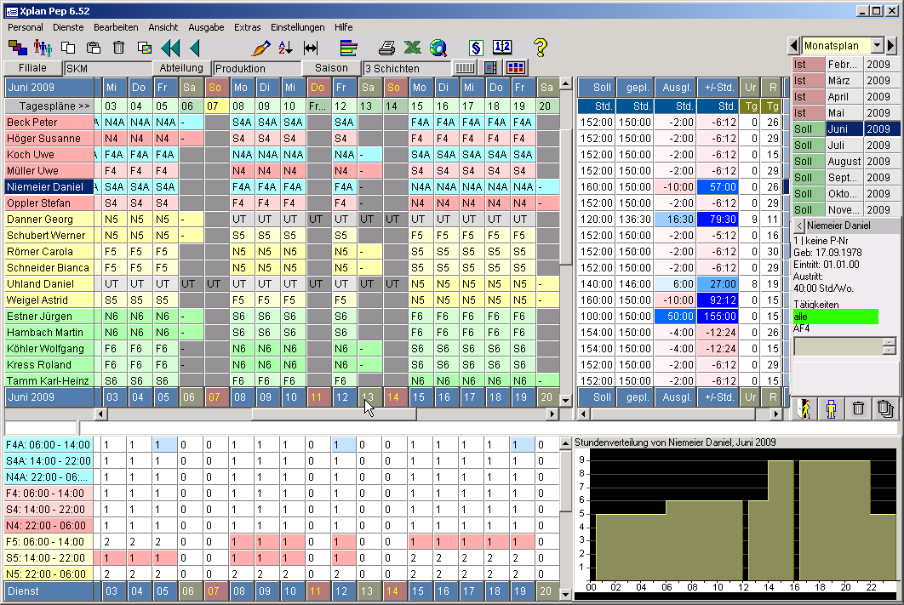
Task: Click the paragraph symbol rules icon
Action: (476, 48)
